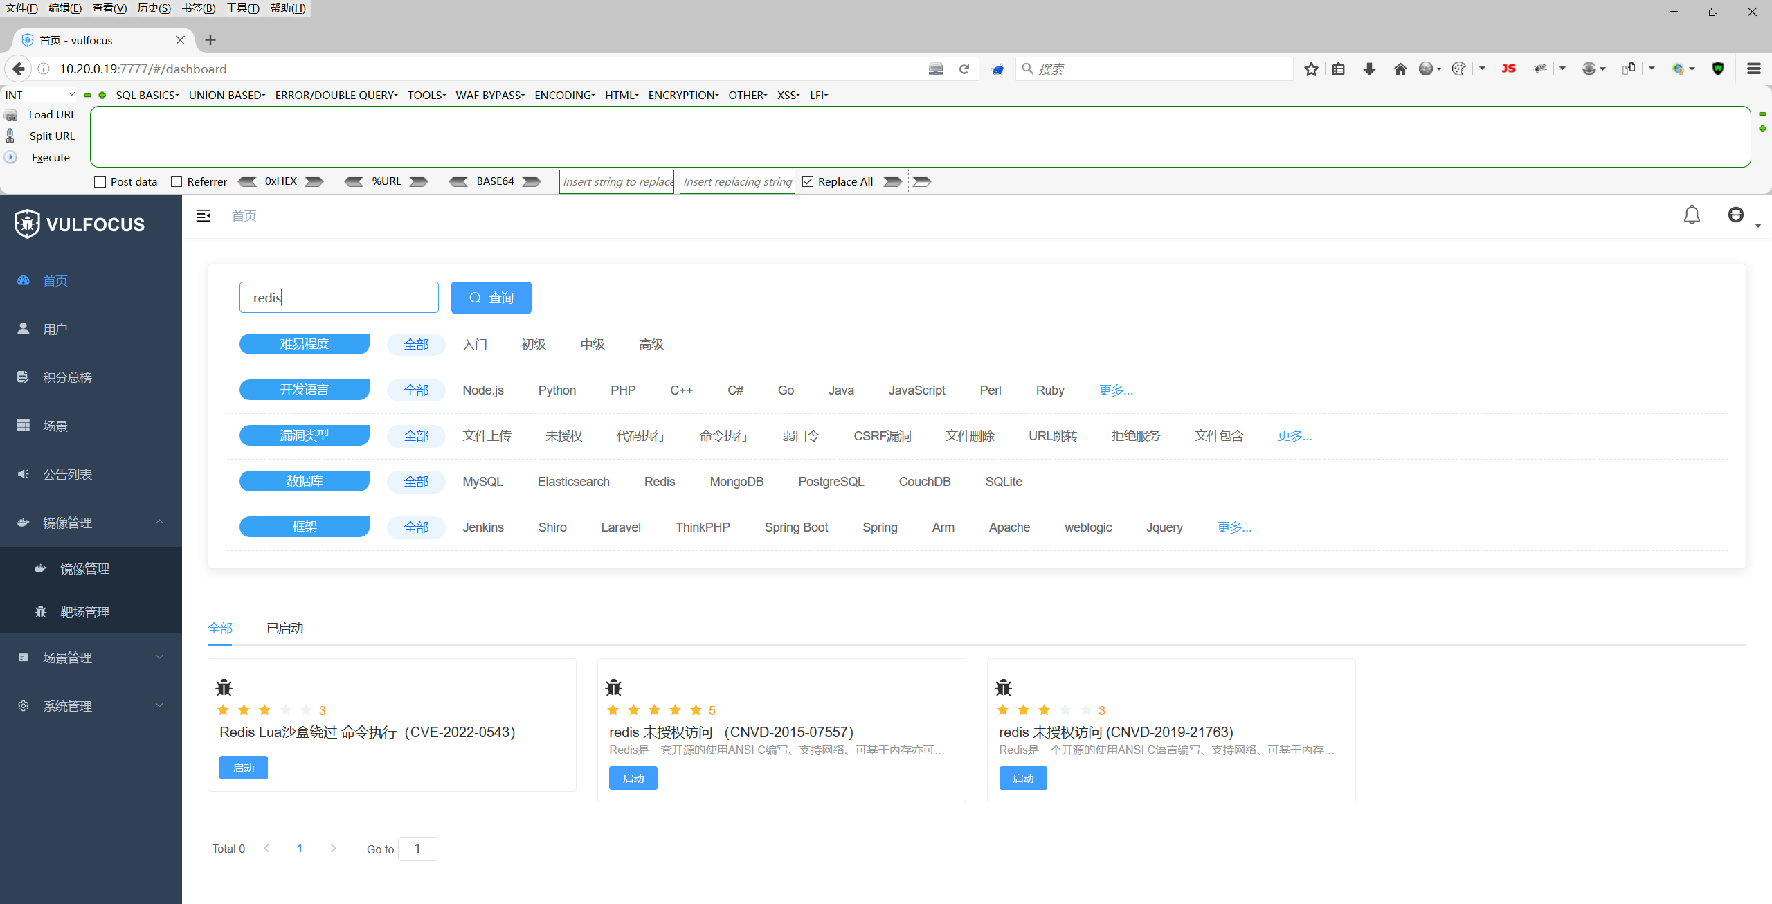
Task: Click the redis search input field
Action: 338,298
